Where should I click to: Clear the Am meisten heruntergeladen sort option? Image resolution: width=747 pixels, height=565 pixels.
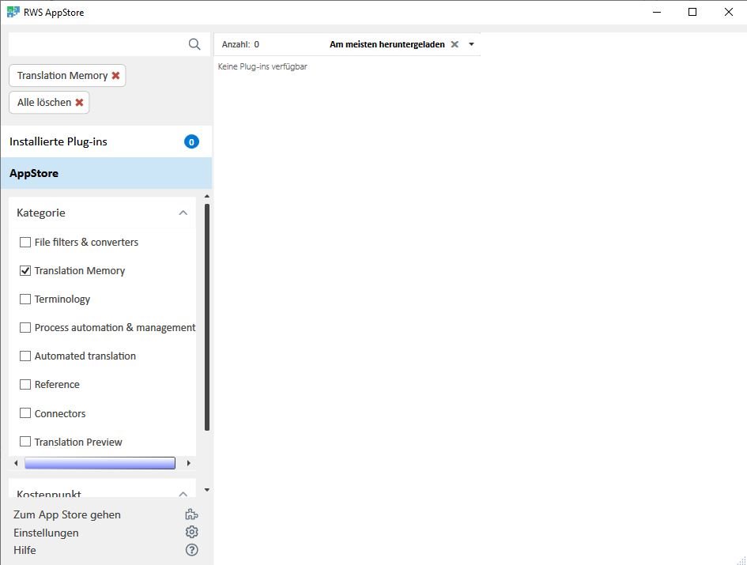[455, 44]
